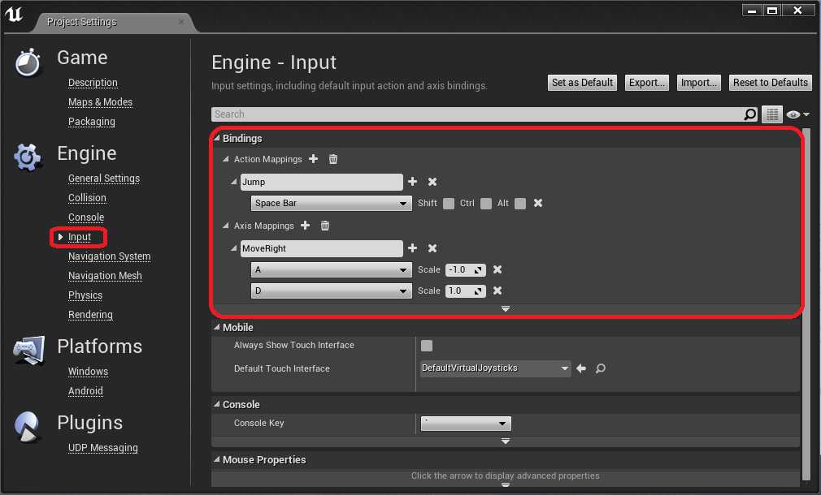Open the Space Bar key dropdown
This screenshot has width=821, height=495.
331,204
